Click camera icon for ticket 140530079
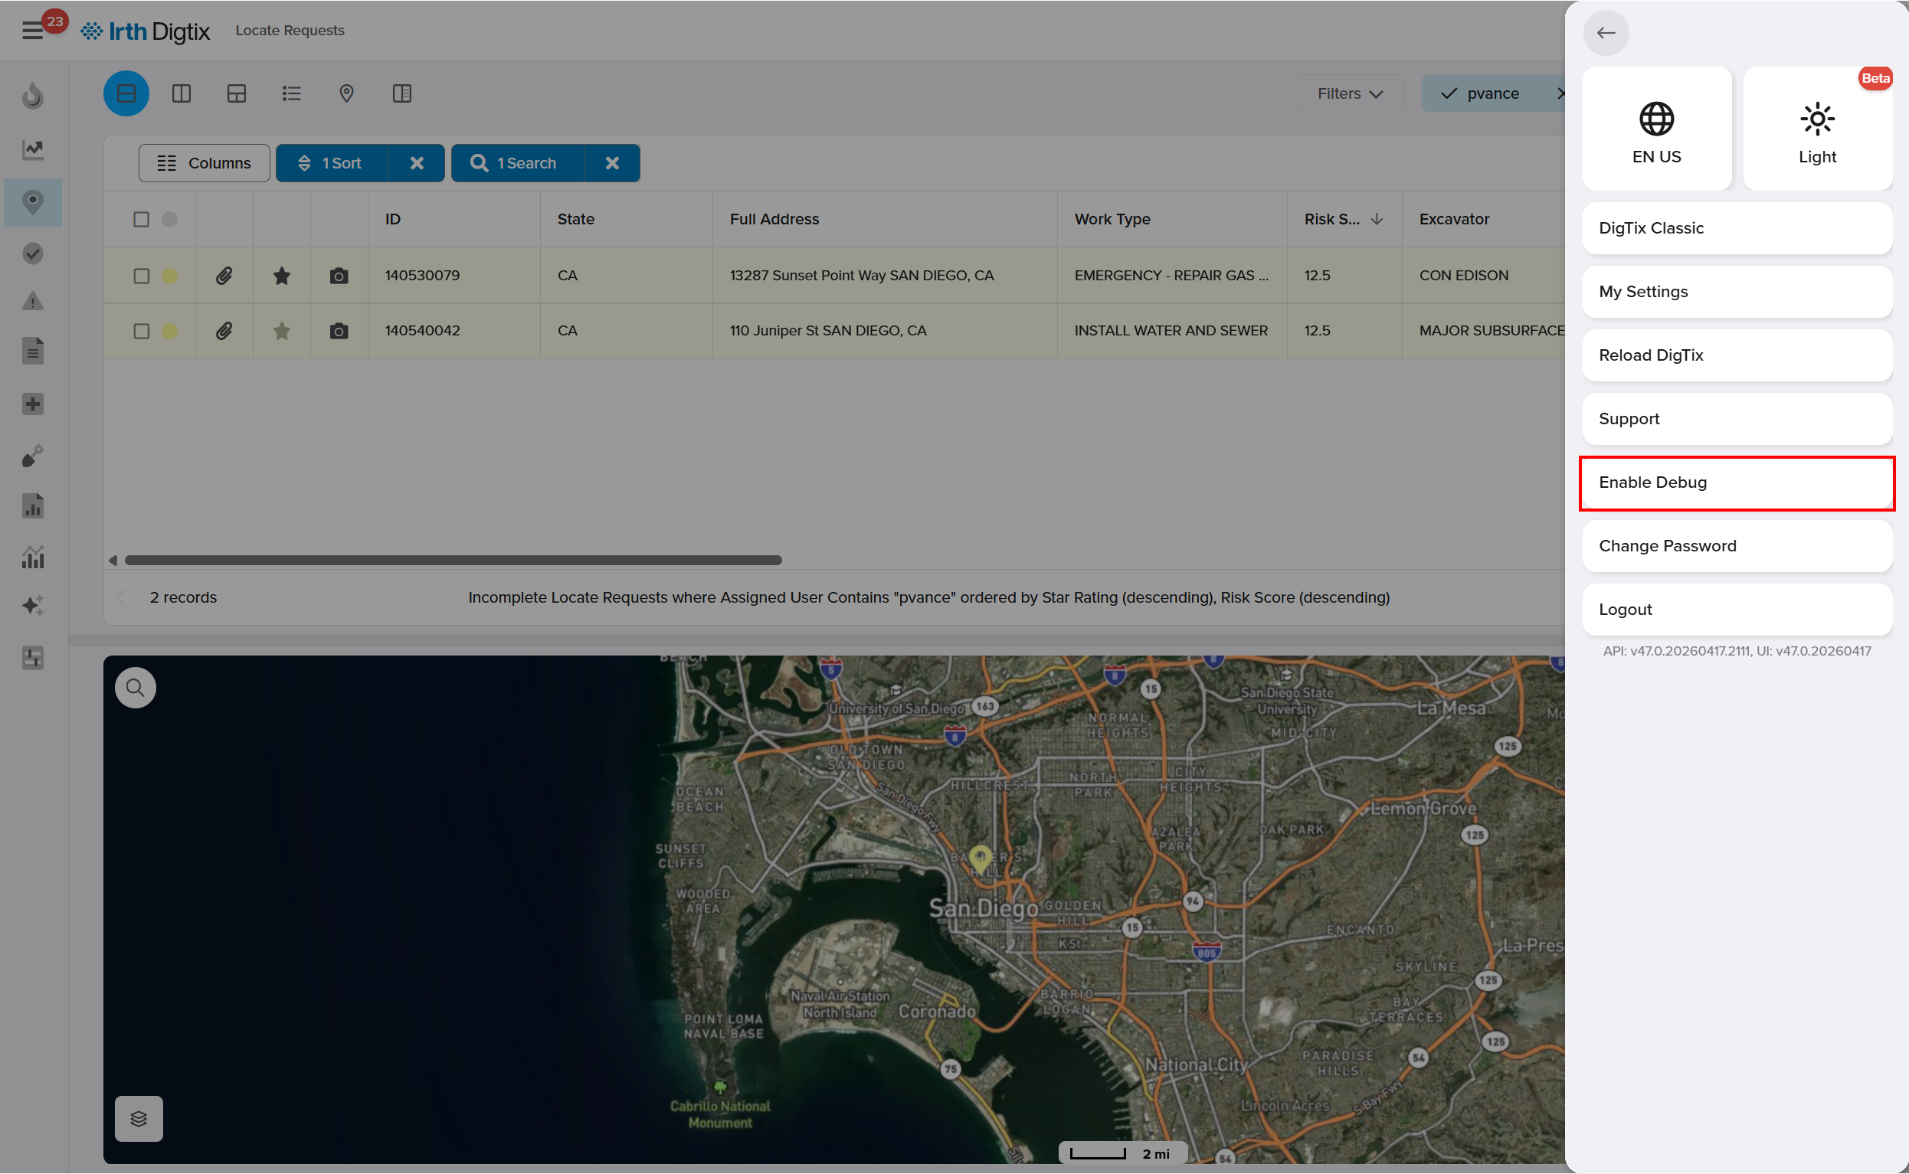 coord(339,276)
